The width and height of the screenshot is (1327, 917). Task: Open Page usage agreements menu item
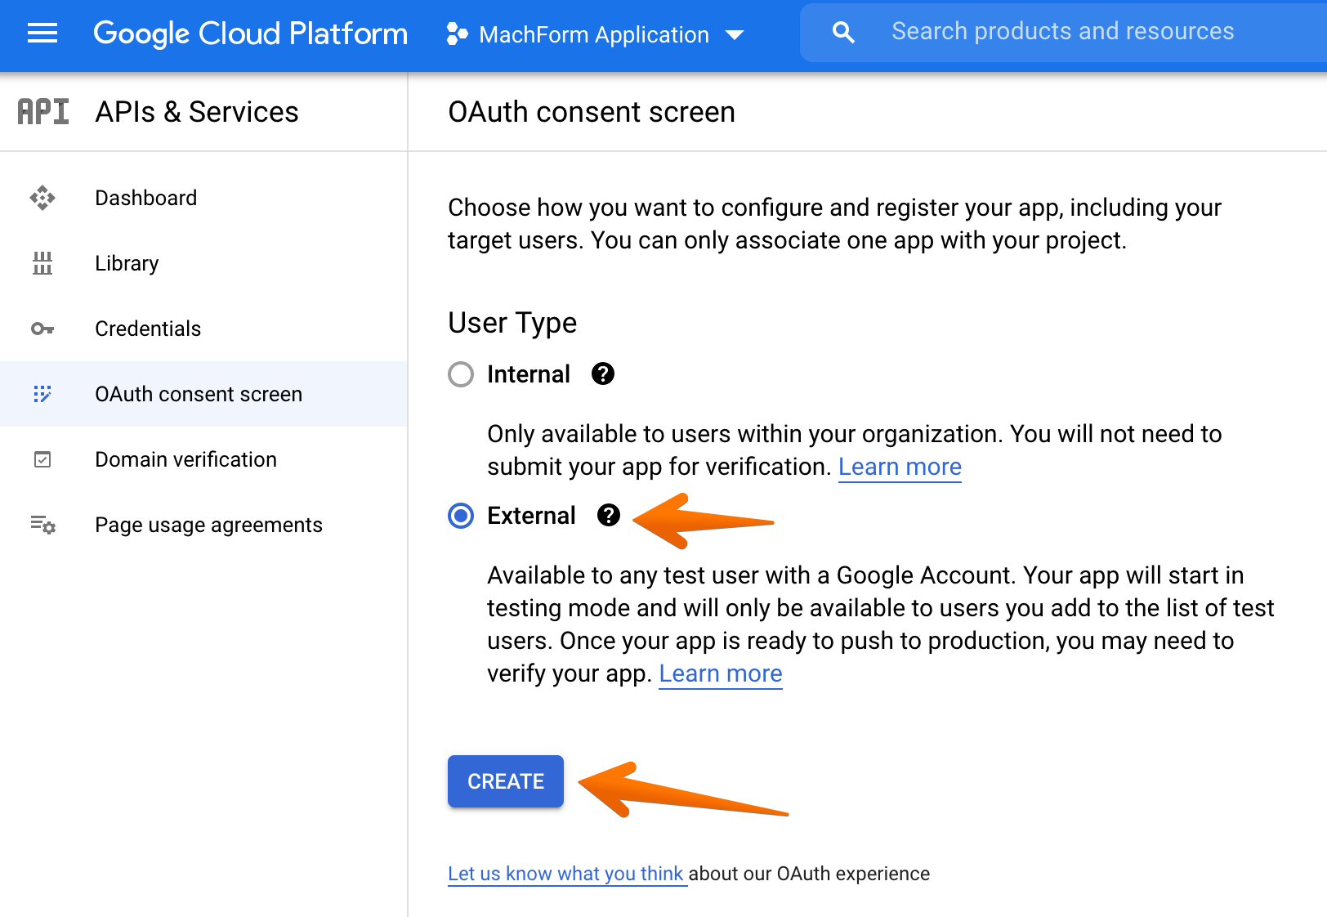tap(208, 525)
